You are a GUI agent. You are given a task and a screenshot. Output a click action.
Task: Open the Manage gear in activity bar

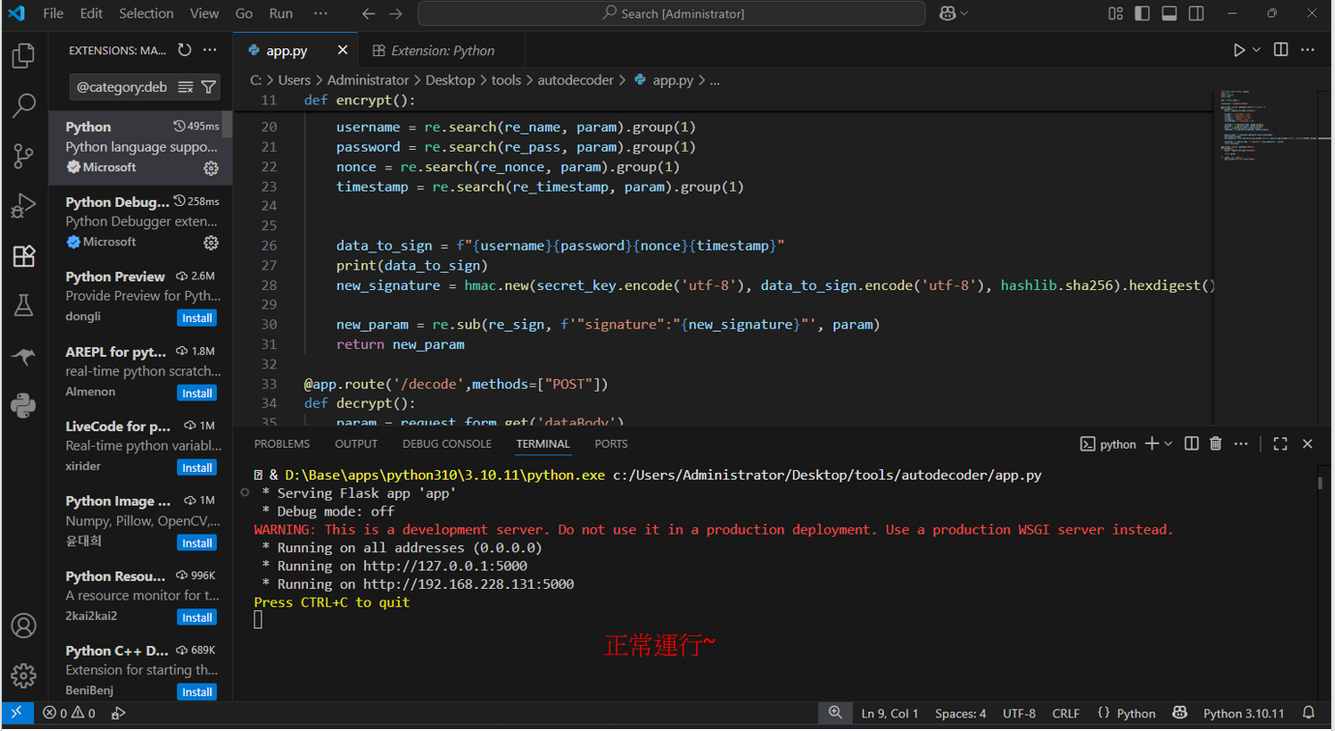pos(23,675)
